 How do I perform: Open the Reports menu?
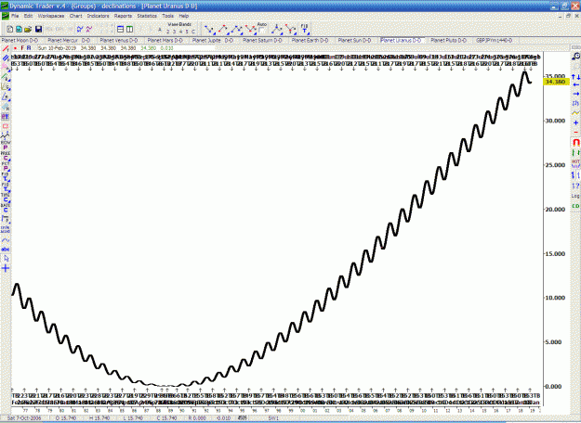click(x=123, y=16)
